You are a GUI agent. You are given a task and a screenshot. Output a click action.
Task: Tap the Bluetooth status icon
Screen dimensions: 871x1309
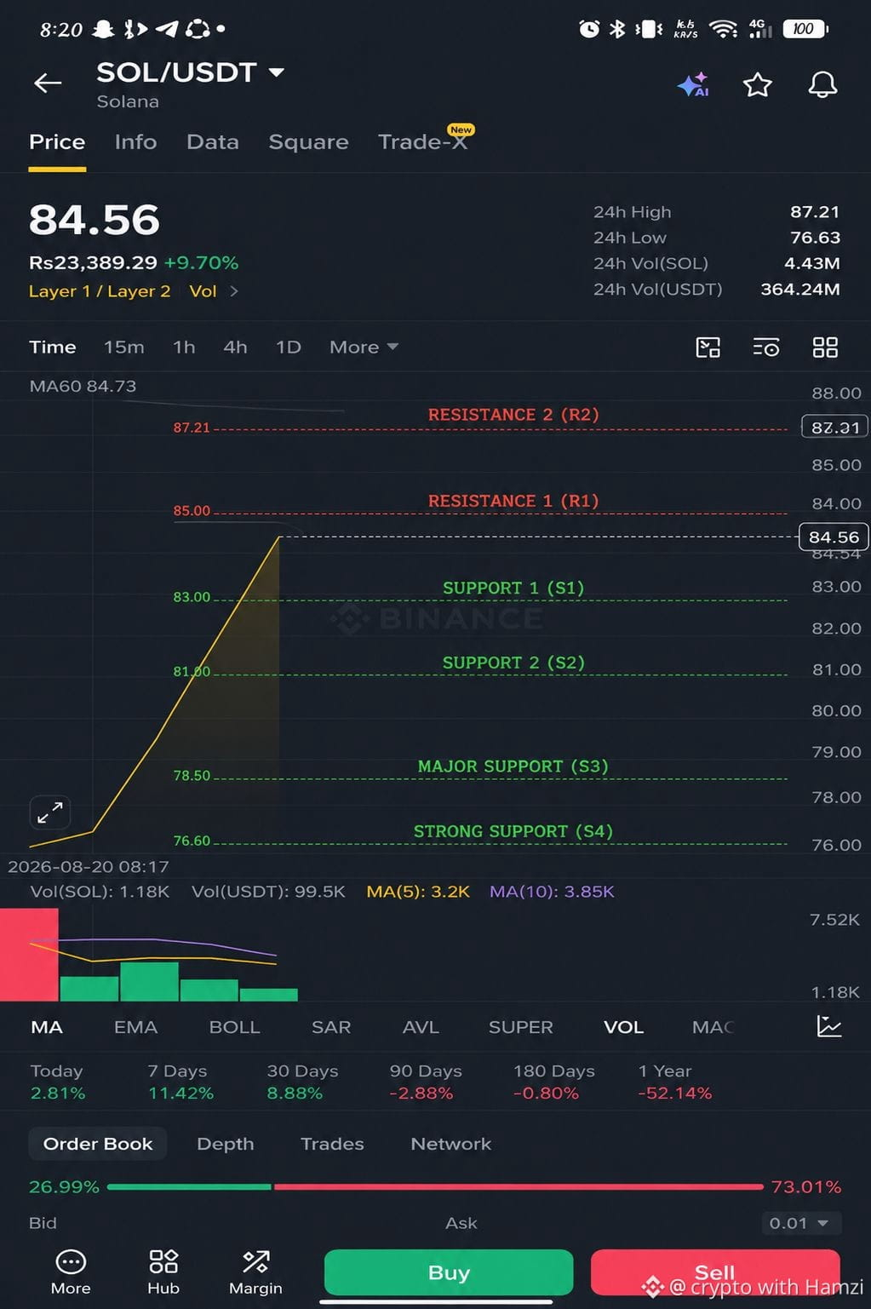point(617,29)
